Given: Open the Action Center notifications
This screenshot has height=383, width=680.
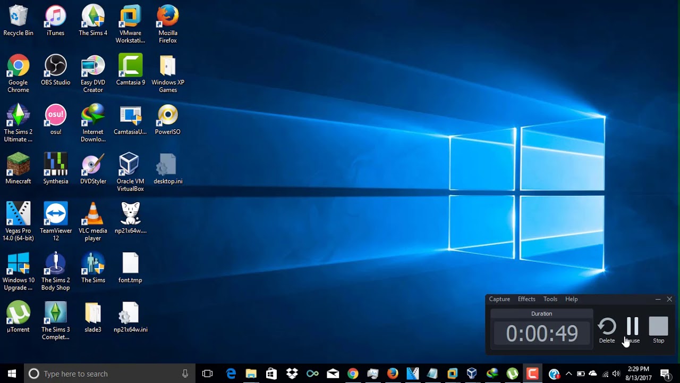Looking at the screenshot, I should [x=665, y=373].
